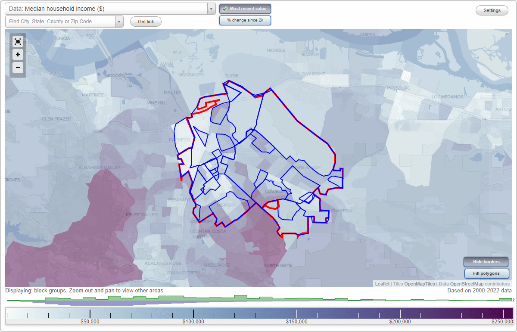Viewport: 517px width, 332px height.
Task: Zoom in using the plus icon
Action: coord(18,54)
